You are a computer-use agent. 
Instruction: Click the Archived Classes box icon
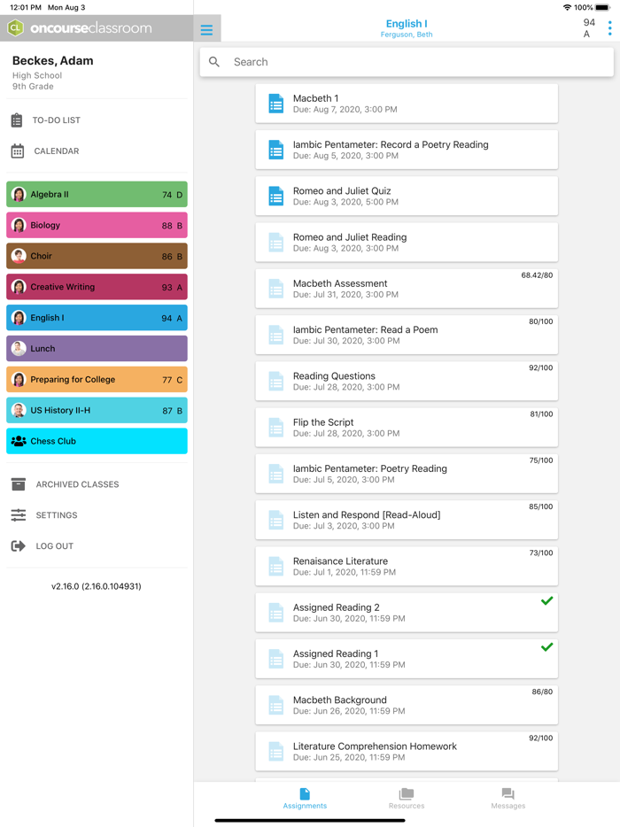pos(19,484)
